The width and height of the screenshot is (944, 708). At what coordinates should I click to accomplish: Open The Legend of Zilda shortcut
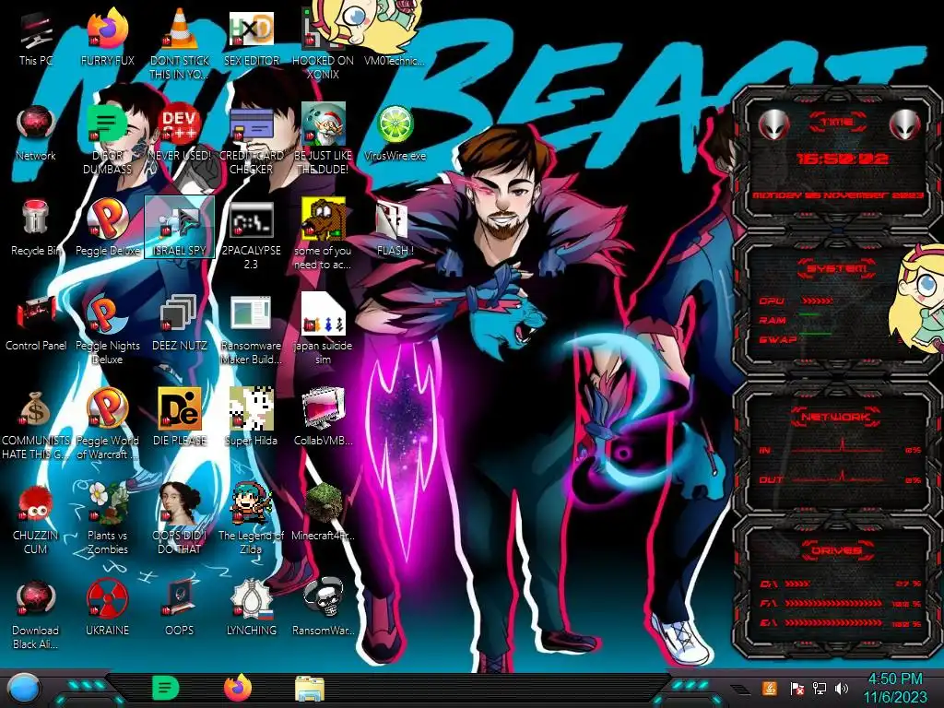[x=251, y=520]
